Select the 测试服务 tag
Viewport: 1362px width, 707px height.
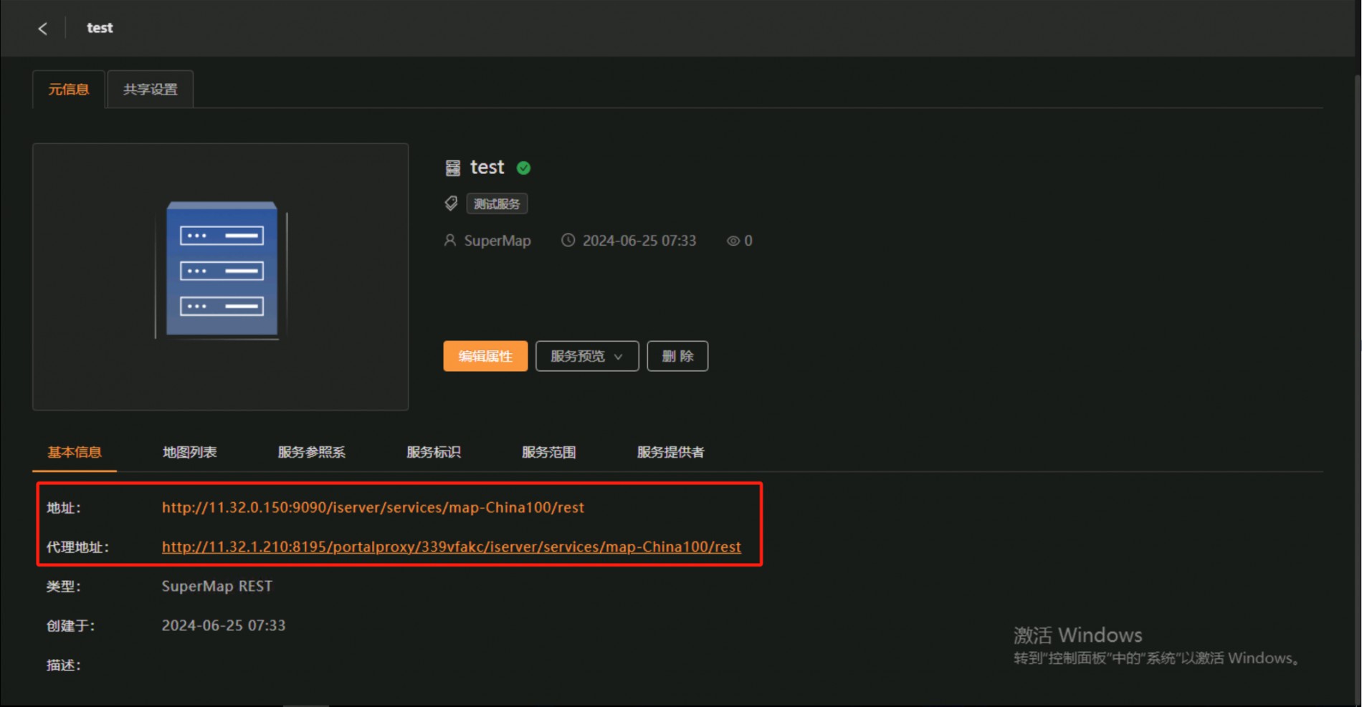(497, 204)
